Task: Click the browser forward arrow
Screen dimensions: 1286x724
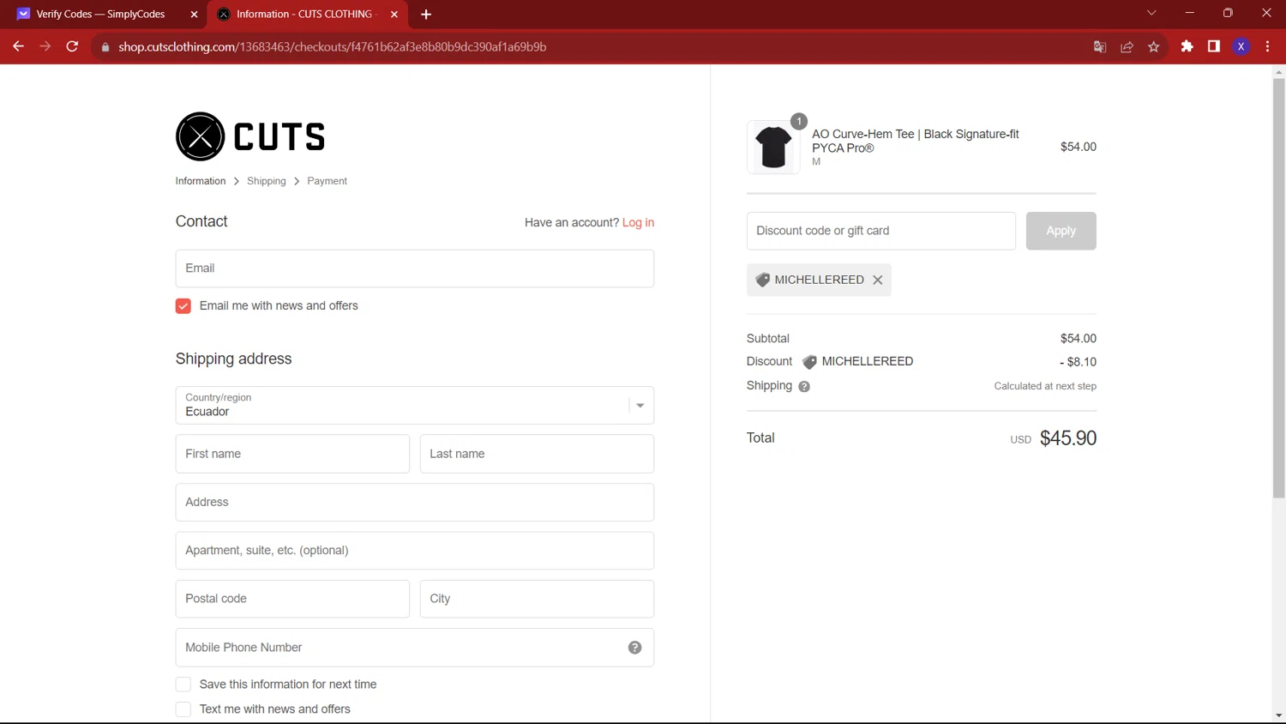Action: tap(45, 46)
